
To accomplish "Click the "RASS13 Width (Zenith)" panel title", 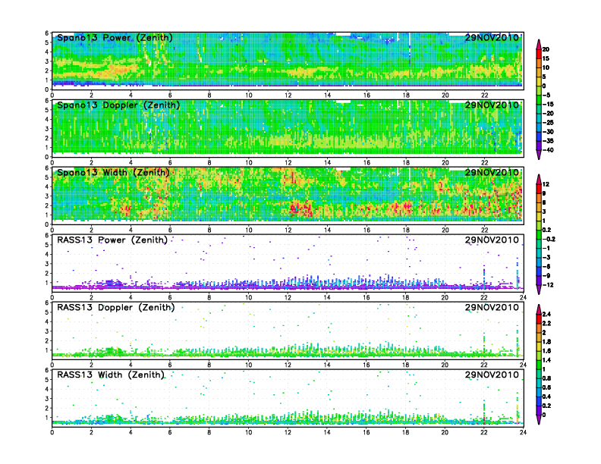I will 111,375.
